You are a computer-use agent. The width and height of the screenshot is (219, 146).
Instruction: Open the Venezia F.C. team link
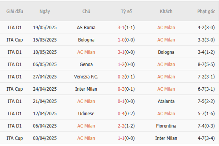pos(86,77)
